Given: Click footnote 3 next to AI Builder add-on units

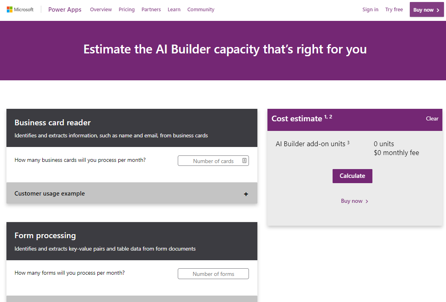Looking at the screenshot, I should [x=348, y=142].
